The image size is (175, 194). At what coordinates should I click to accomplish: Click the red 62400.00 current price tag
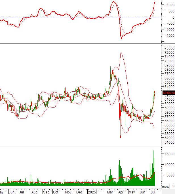(x=168, y=93)
